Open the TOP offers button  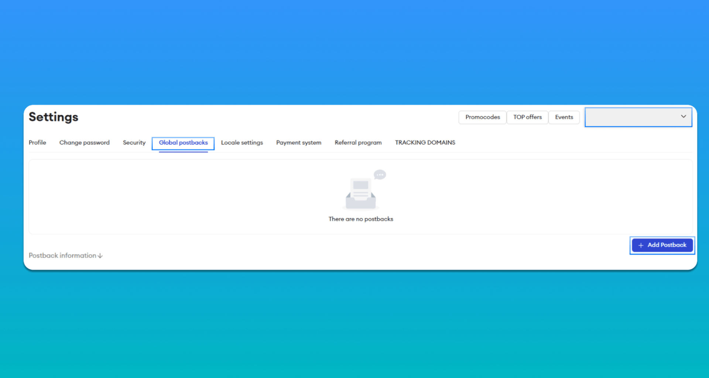(527, 117)
